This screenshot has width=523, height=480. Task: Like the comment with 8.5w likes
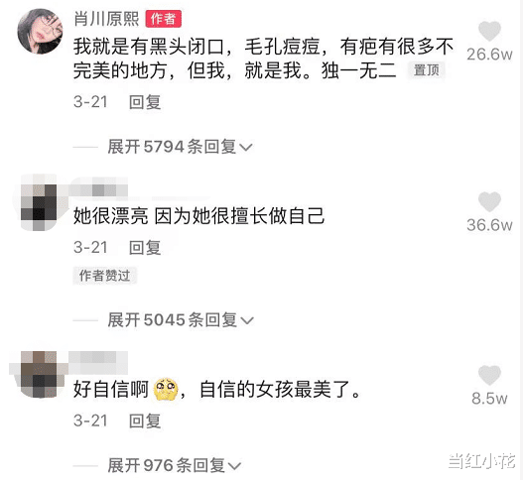coord(489,375)
